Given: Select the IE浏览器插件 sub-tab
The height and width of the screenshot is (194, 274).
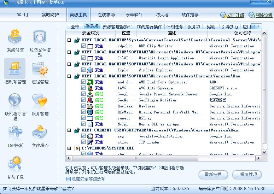Looking at the screenshot, I should pos(149,27).
